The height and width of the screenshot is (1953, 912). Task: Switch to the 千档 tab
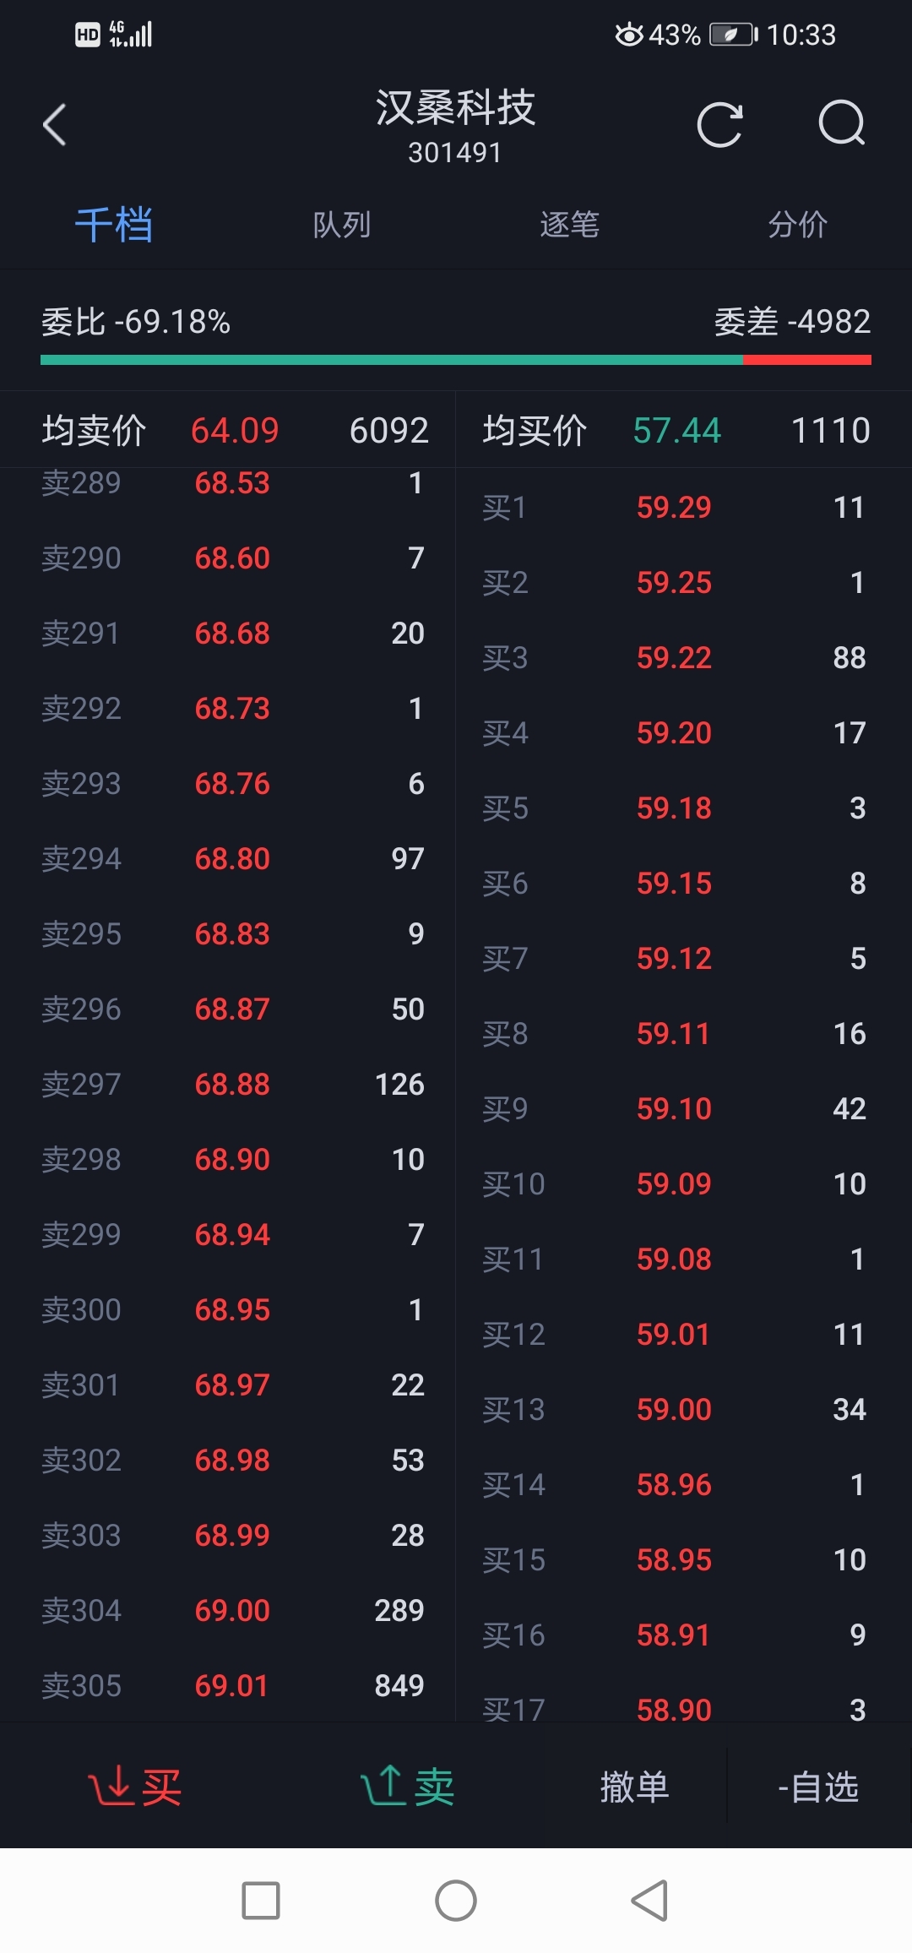[114, 225]
